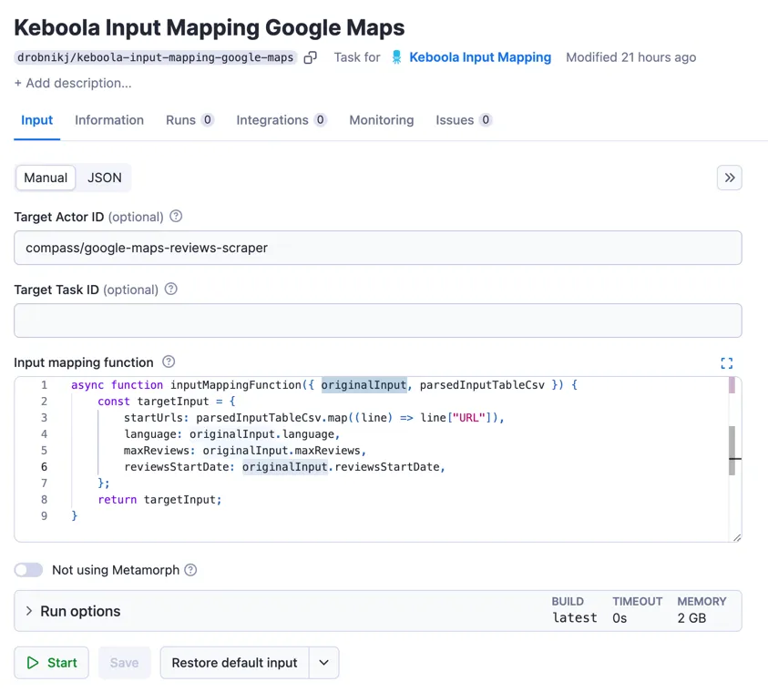Switch input mode to JSON

click(105, 178)
